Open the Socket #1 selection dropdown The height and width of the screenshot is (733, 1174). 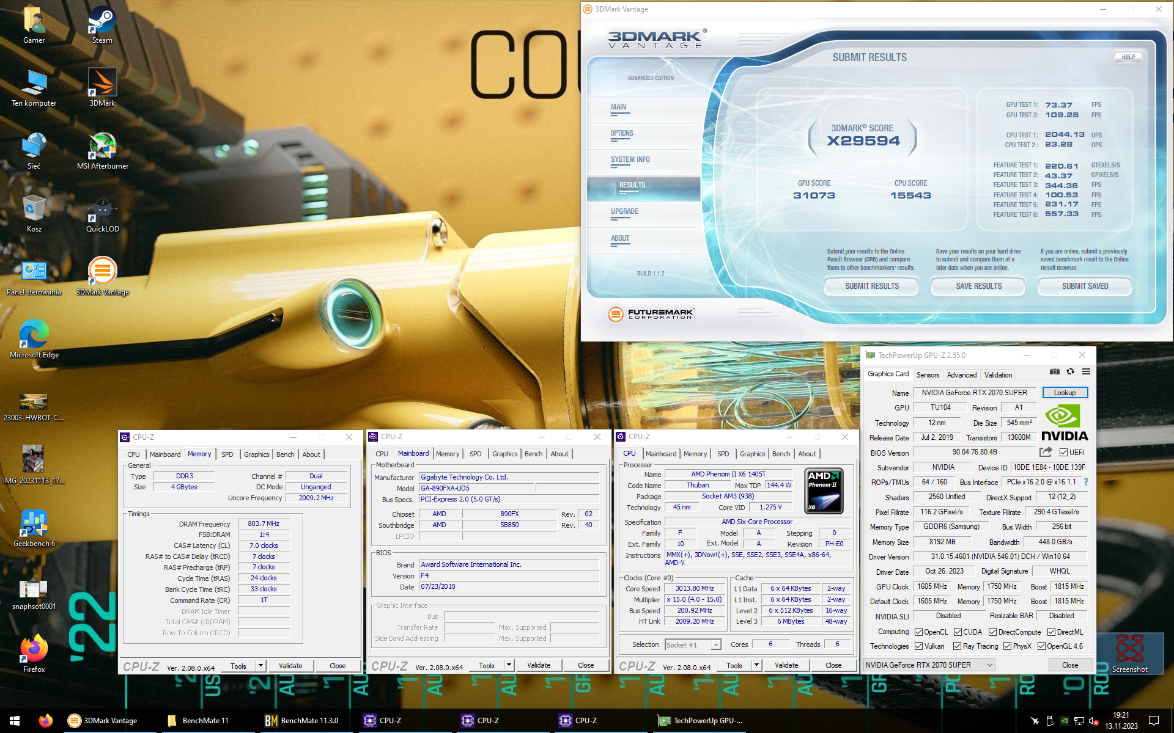coord(693,644)
